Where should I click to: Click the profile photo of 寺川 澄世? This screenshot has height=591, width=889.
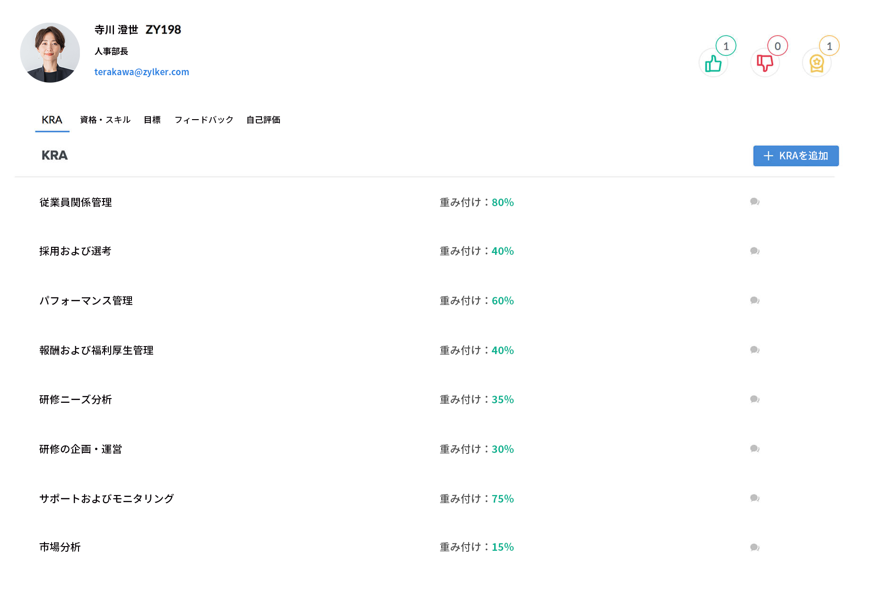[x=50, y=53]
